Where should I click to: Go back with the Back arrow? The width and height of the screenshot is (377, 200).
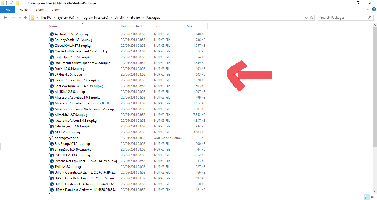click(x=5, y=18)
